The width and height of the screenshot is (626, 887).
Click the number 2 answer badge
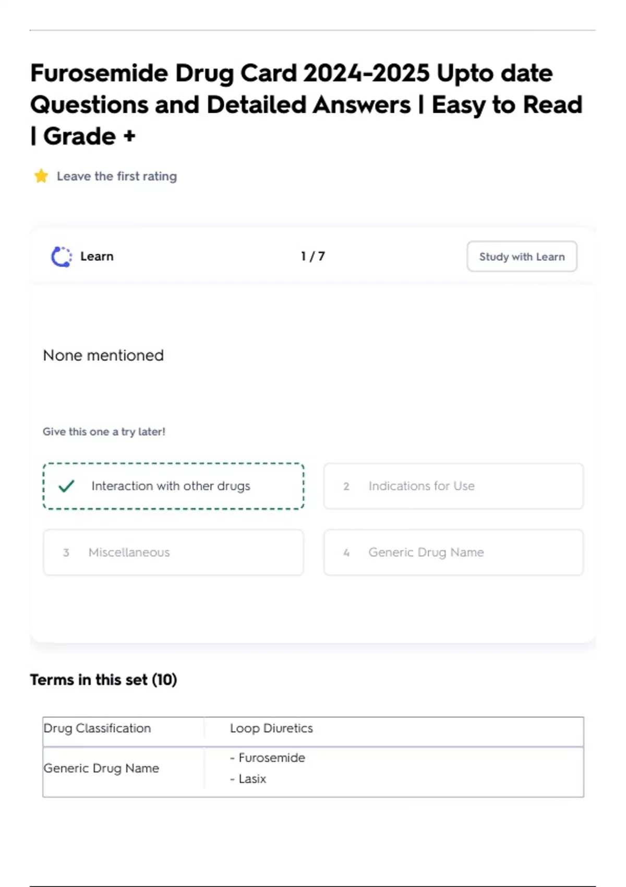(x=346, y=486)
